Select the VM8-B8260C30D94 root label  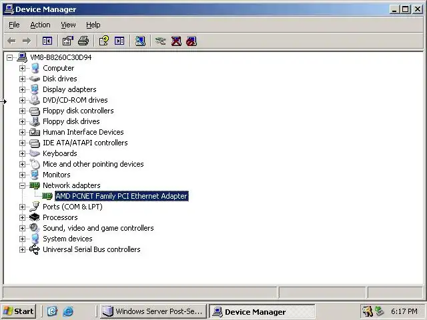click(x=61, y=57)
